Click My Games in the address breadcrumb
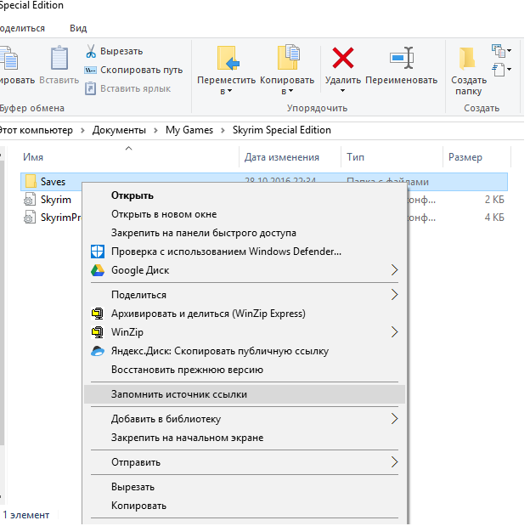The height and width of the screenshot is (526, 530). point(189,130)
